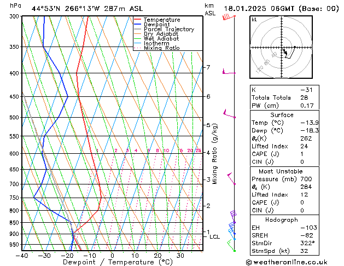Image resolution: width=344 pixels, height=266 pixels.
Task: Click the StmDir value 322°
Action: coord(307,244)
